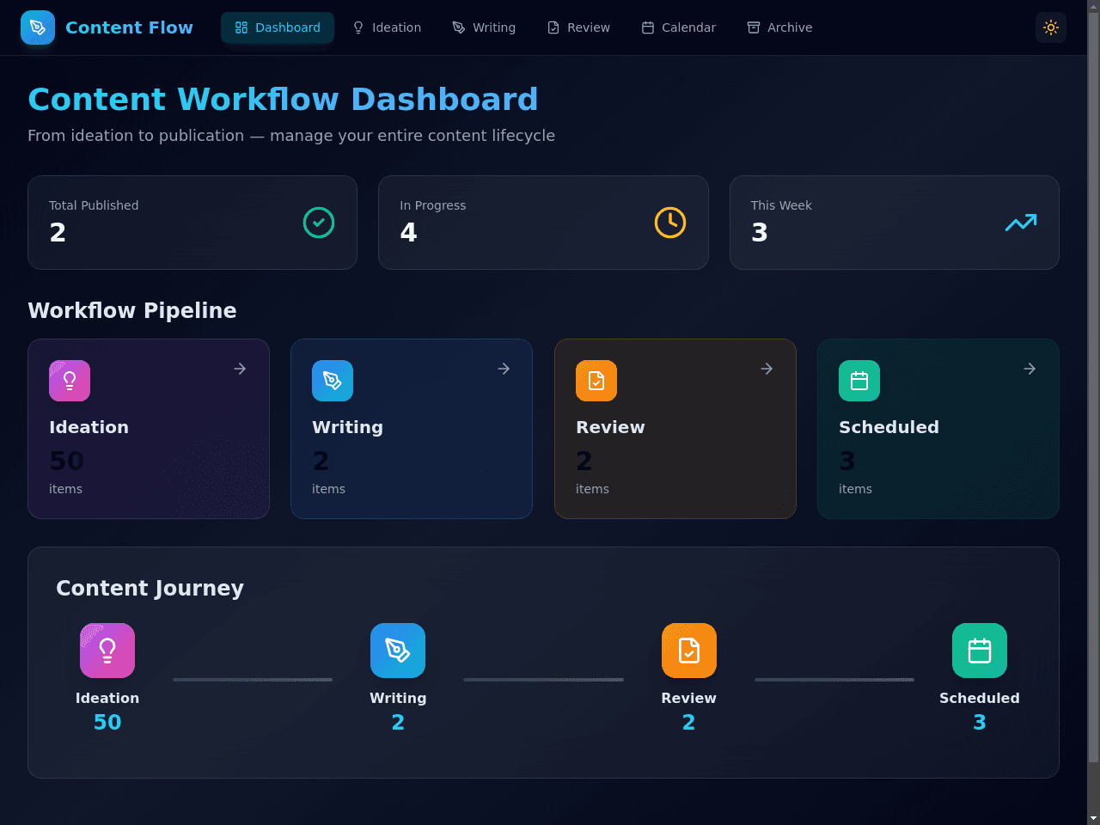Screen dimensions: 1100x825
Task: Click the Review document icon in Content Journey
Action: (x=689, y=651)
